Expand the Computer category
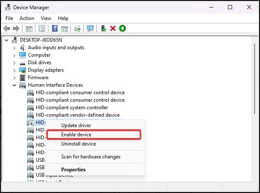The image size is (260, 193). (15, 55)
